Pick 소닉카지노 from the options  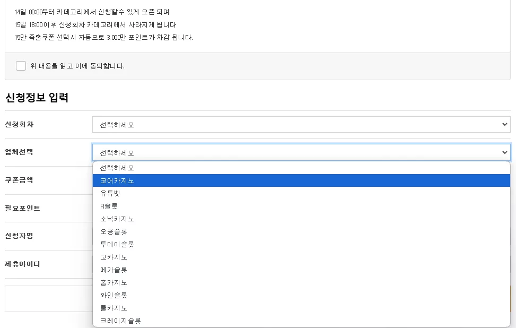tap(301, 219)
